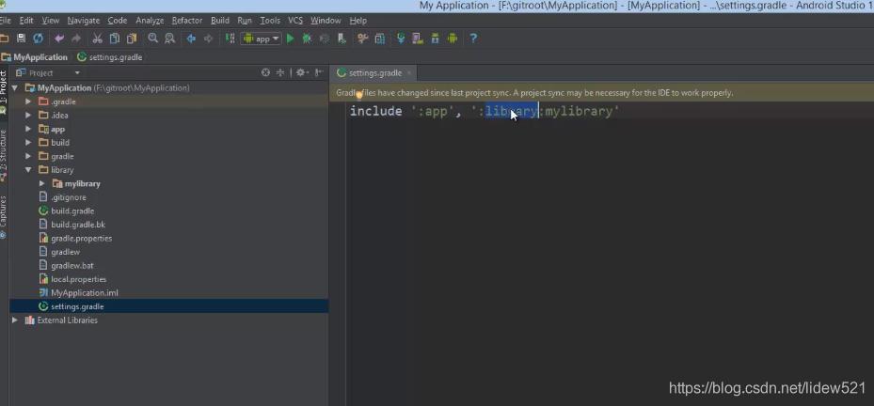Image resolution: width=874 pixels, height=406 pixels.
Task: Click the Make Project build icon
Action: tap(230, 39)
